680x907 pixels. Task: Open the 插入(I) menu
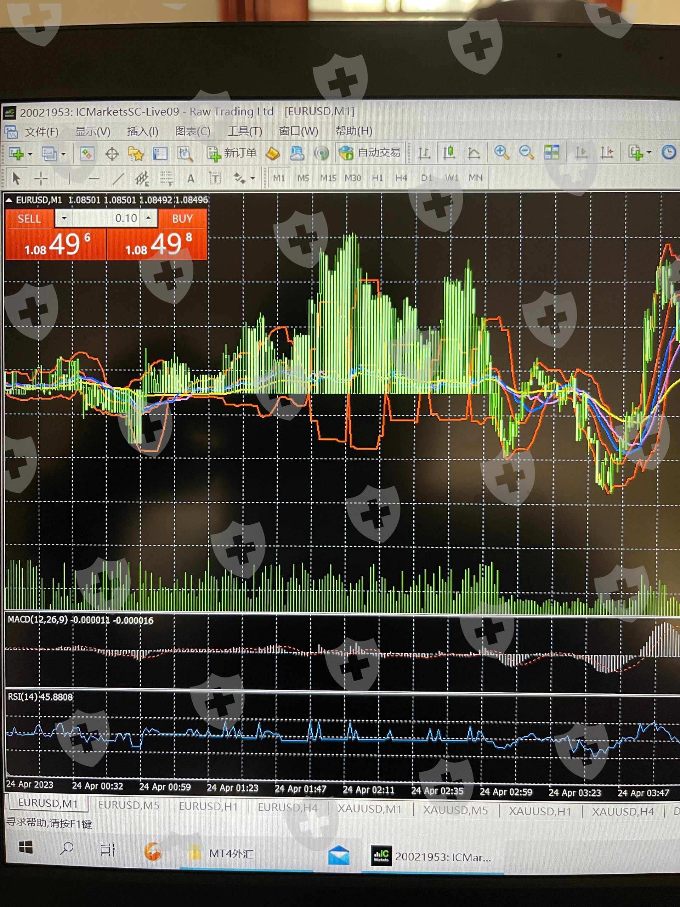[x=142, y=132]
